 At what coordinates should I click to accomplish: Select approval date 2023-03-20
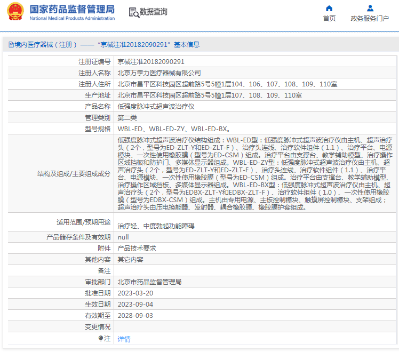(x=135, y=293)
